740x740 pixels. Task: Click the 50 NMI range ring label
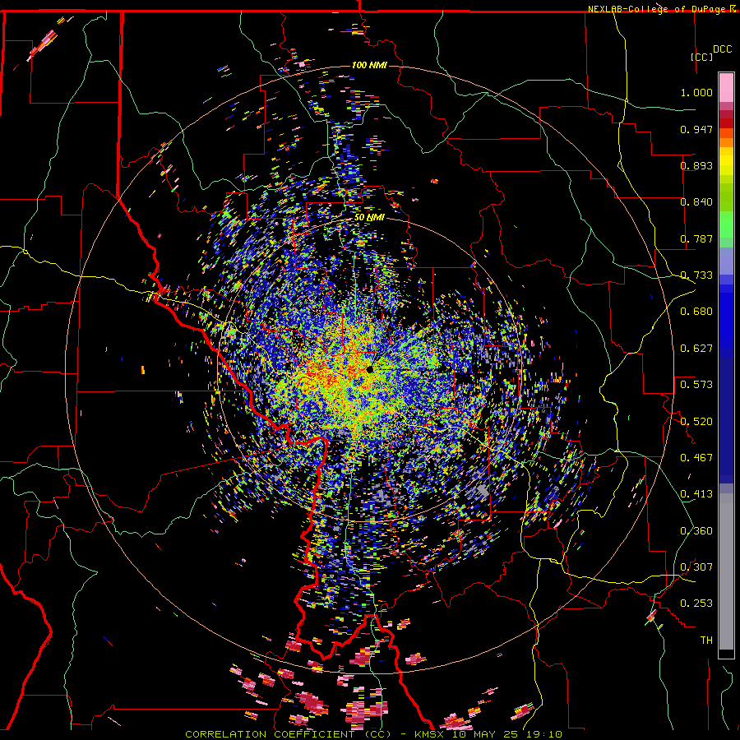[369, 217]
